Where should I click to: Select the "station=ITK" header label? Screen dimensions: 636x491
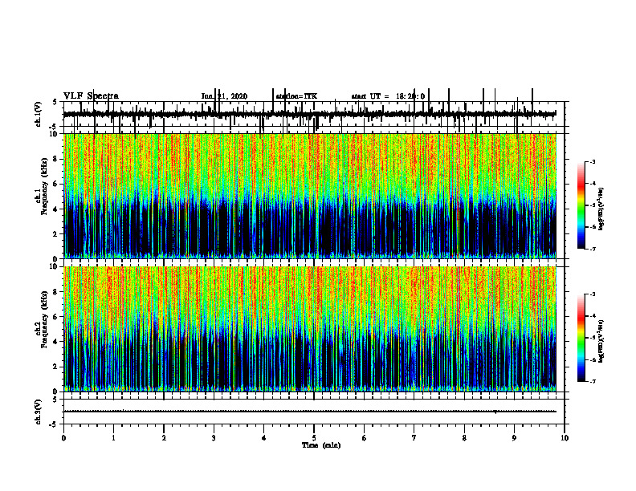[x=296, y=96]
